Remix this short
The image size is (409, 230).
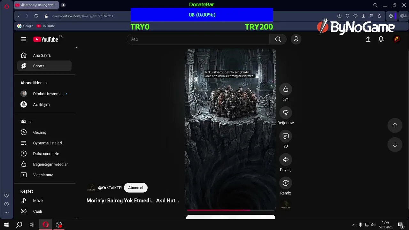[286, 183]
